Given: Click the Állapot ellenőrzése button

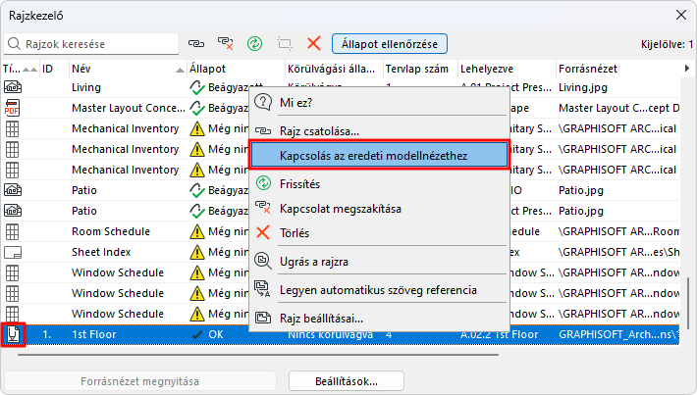Looking at the screenshot, I should point(390,44).
